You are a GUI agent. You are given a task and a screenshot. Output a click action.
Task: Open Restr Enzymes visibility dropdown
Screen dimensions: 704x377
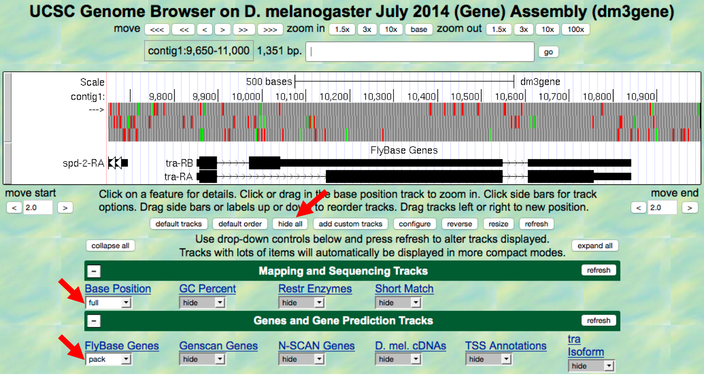302,303
